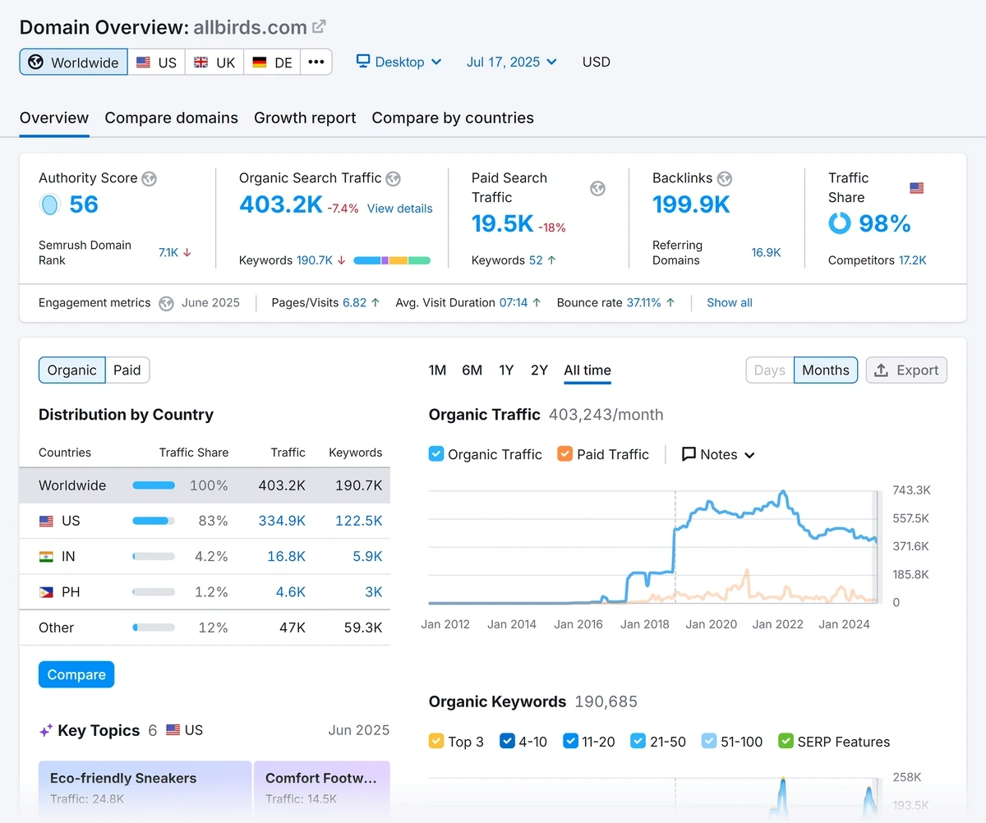This screenshot has height=823, width=986.
Task: Switch to Growth report tab
Action: tap(305, 118)
